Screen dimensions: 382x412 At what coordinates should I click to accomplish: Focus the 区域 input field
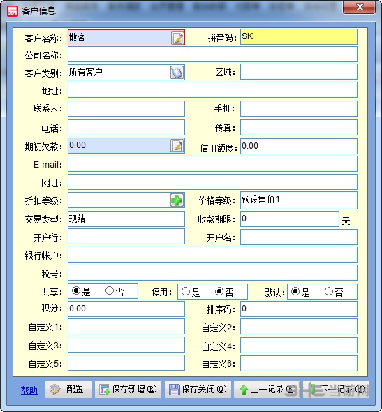pos(299,71)
